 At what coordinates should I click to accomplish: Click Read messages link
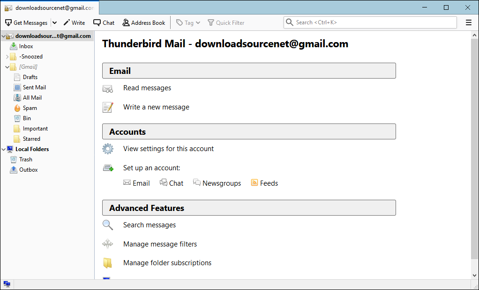[147, 88]
